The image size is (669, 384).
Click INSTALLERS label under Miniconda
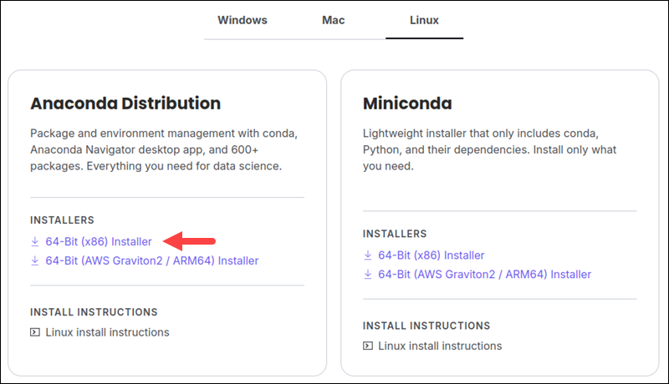(x=395, y=234)
